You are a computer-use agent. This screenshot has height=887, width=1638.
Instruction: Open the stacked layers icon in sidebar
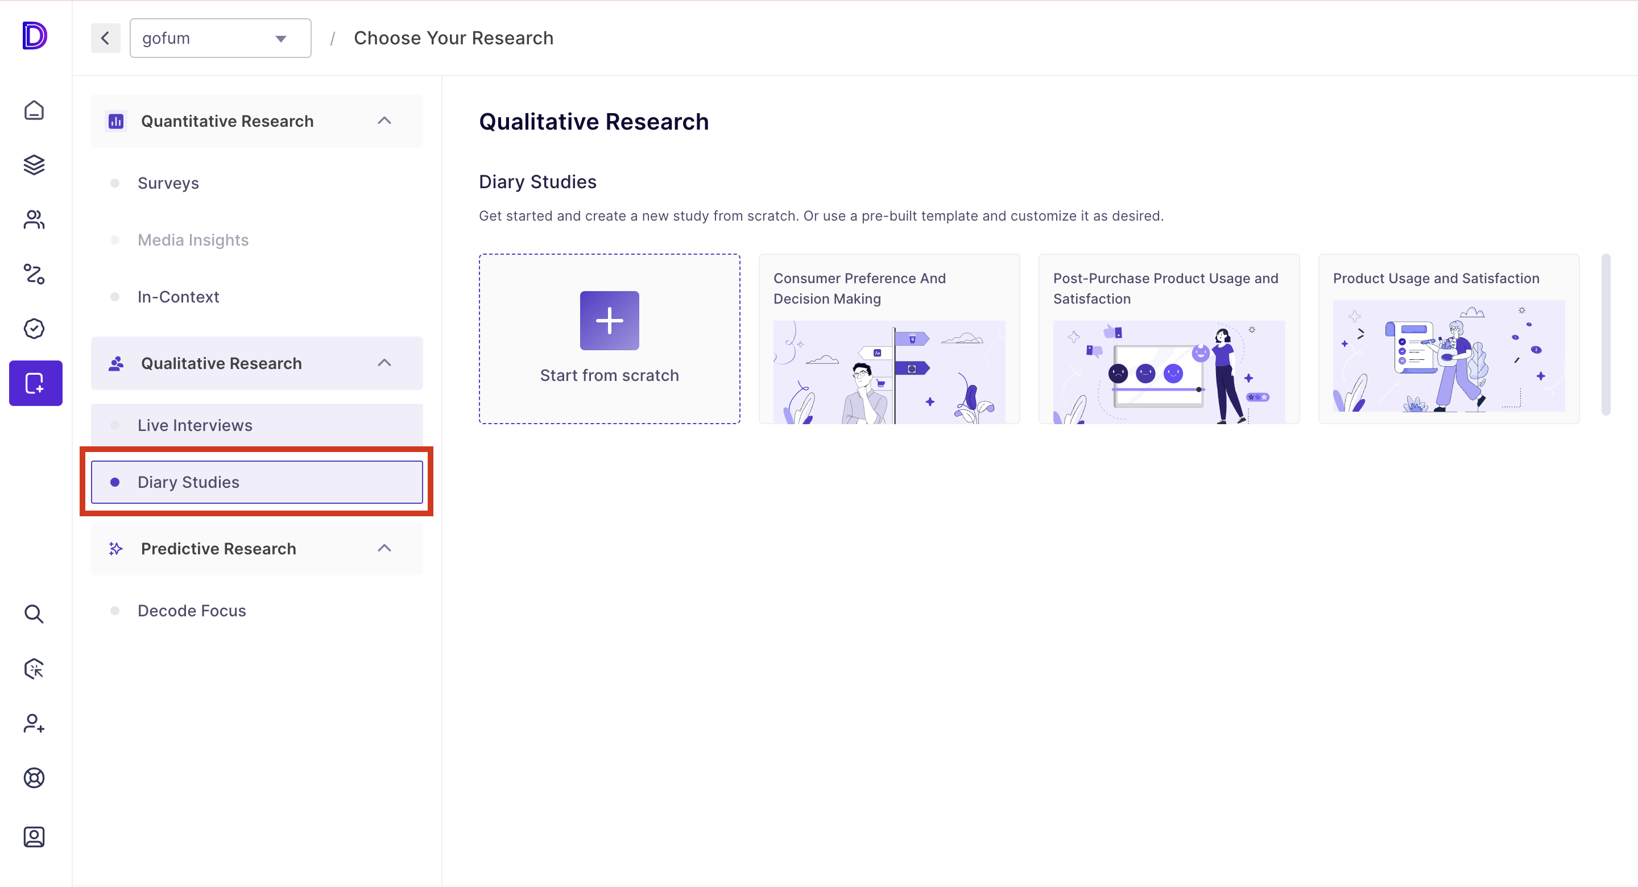34,165
